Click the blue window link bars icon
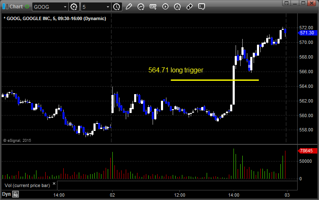Screen dimensions: 319x200 coord(5,7)
